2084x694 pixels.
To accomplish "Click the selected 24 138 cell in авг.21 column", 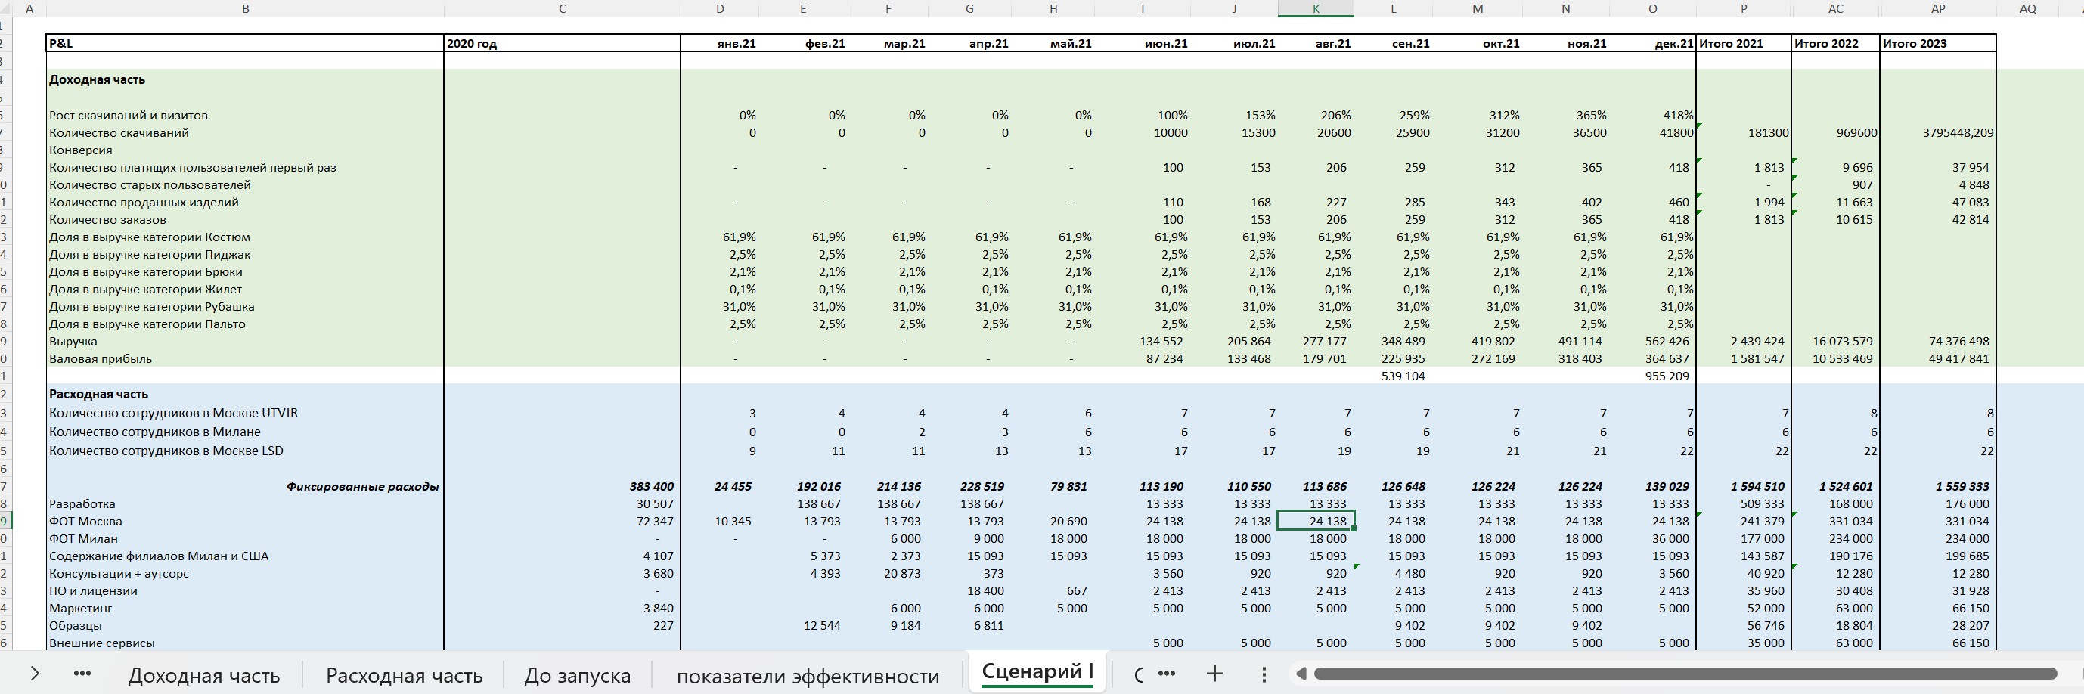I will pos(1316,521).
